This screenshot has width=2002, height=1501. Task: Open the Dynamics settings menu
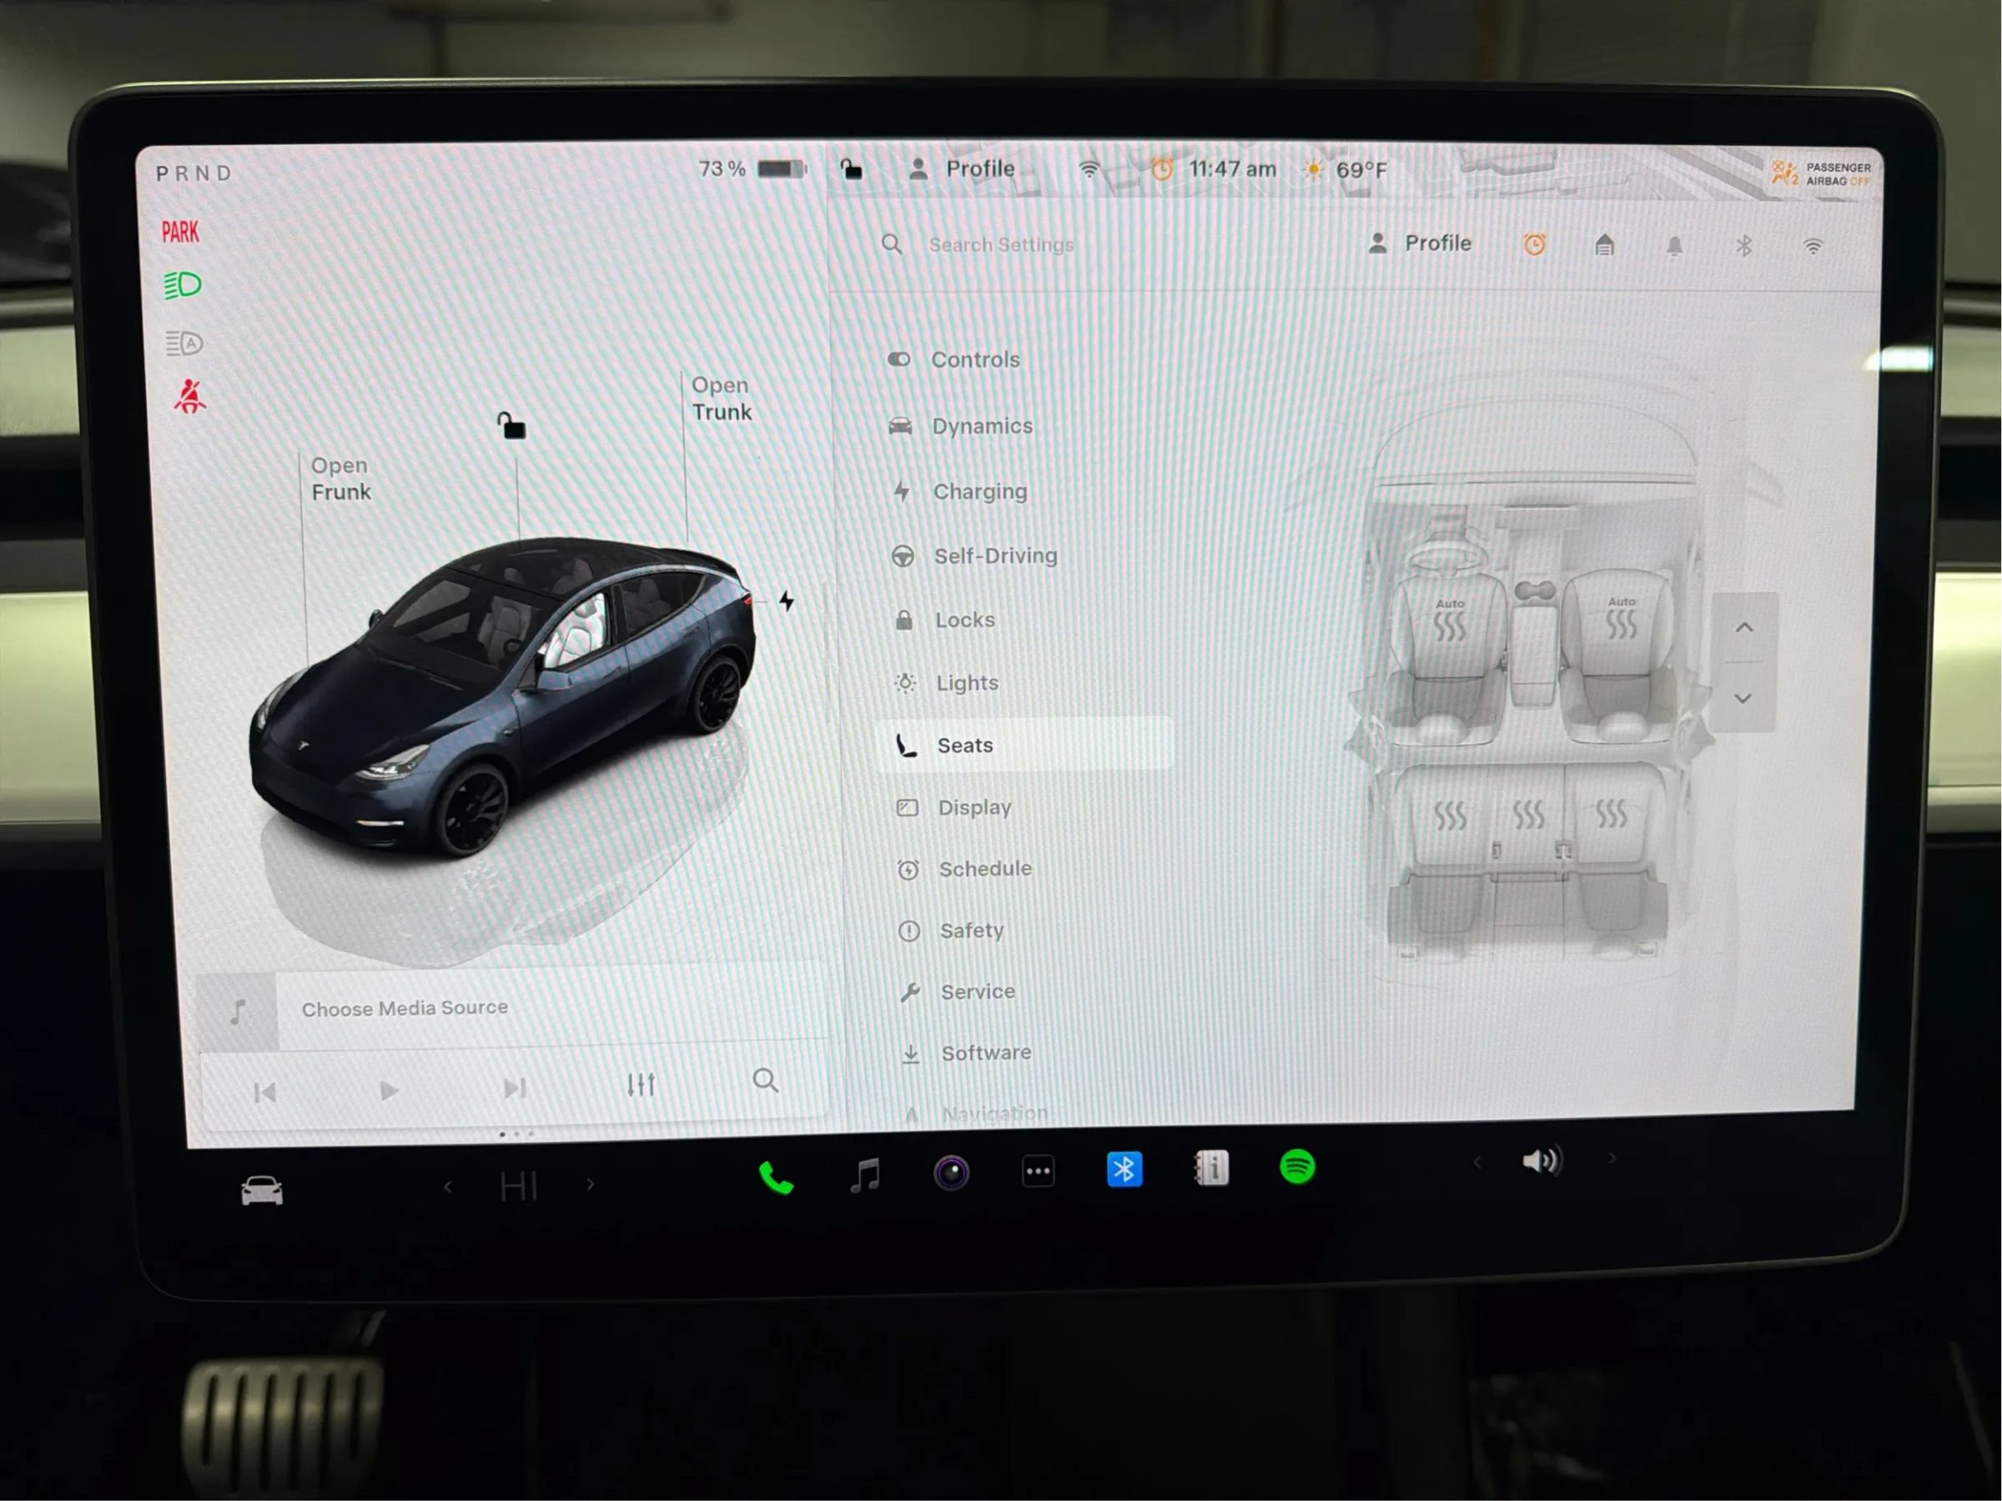coord(960,425)
